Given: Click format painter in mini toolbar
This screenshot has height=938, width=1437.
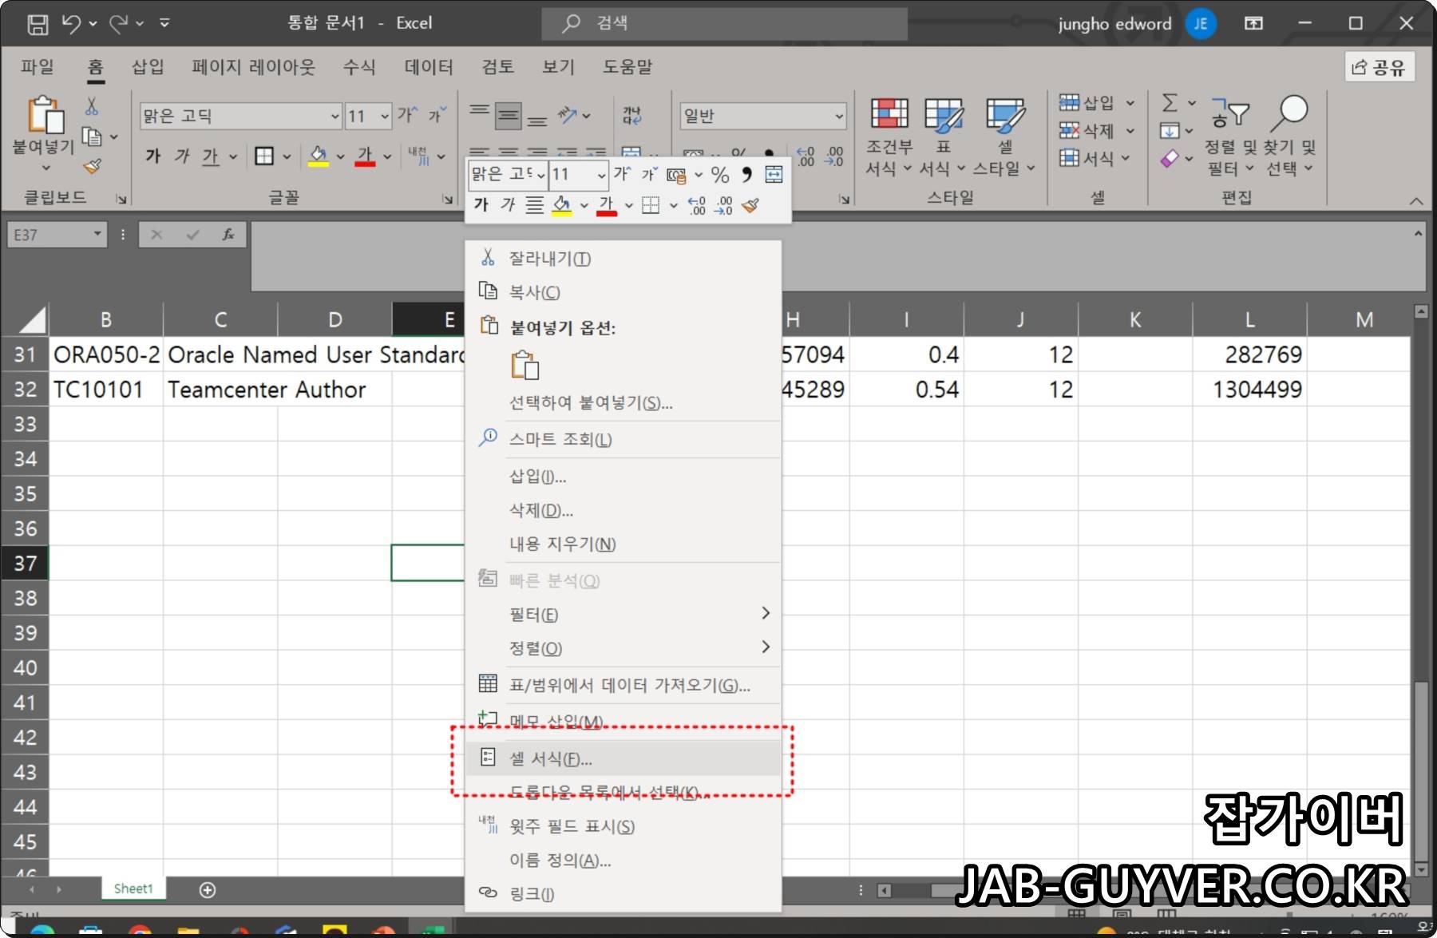Looking at the screenshot, I should click(750, 206).
